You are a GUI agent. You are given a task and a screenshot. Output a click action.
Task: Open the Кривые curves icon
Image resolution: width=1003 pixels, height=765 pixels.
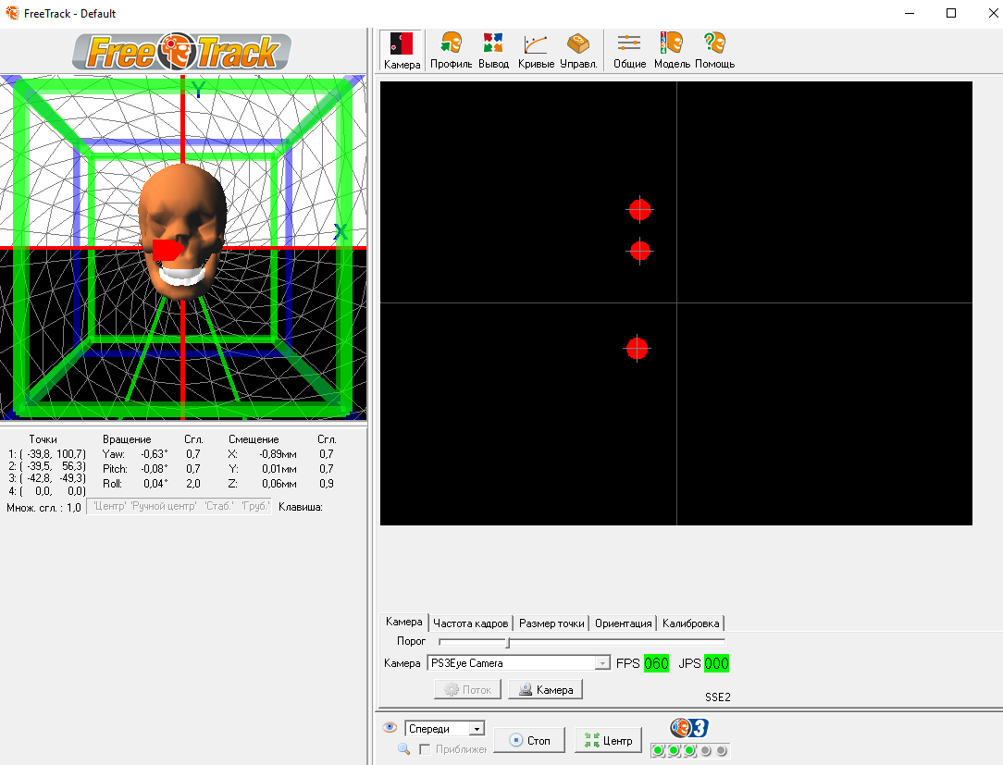click(536, 51)
